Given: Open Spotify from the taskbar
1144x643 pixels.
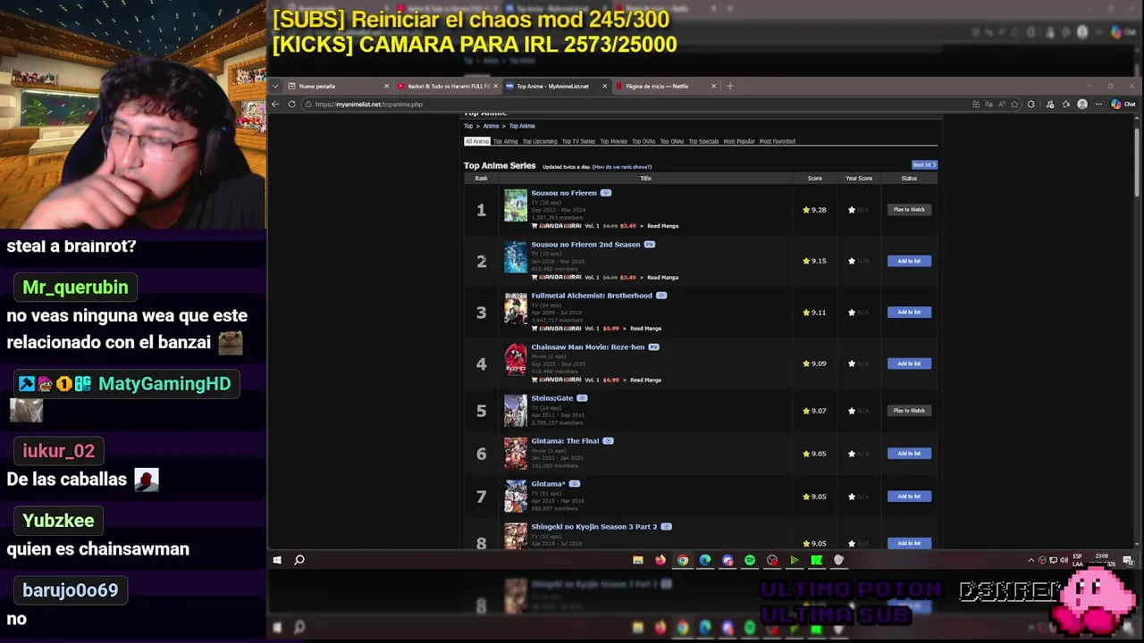Looking at the screenshot, I should coord(750,560).
